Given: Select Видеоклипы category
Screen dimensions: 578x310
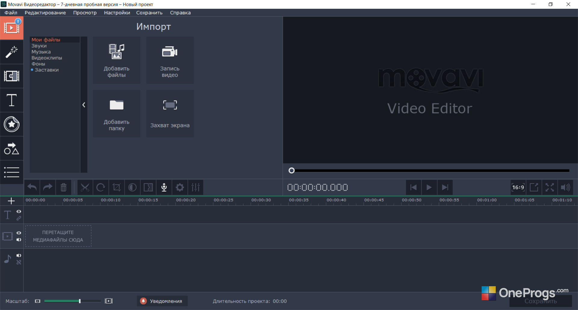Looking at the screenshot, I should point(47,58).
